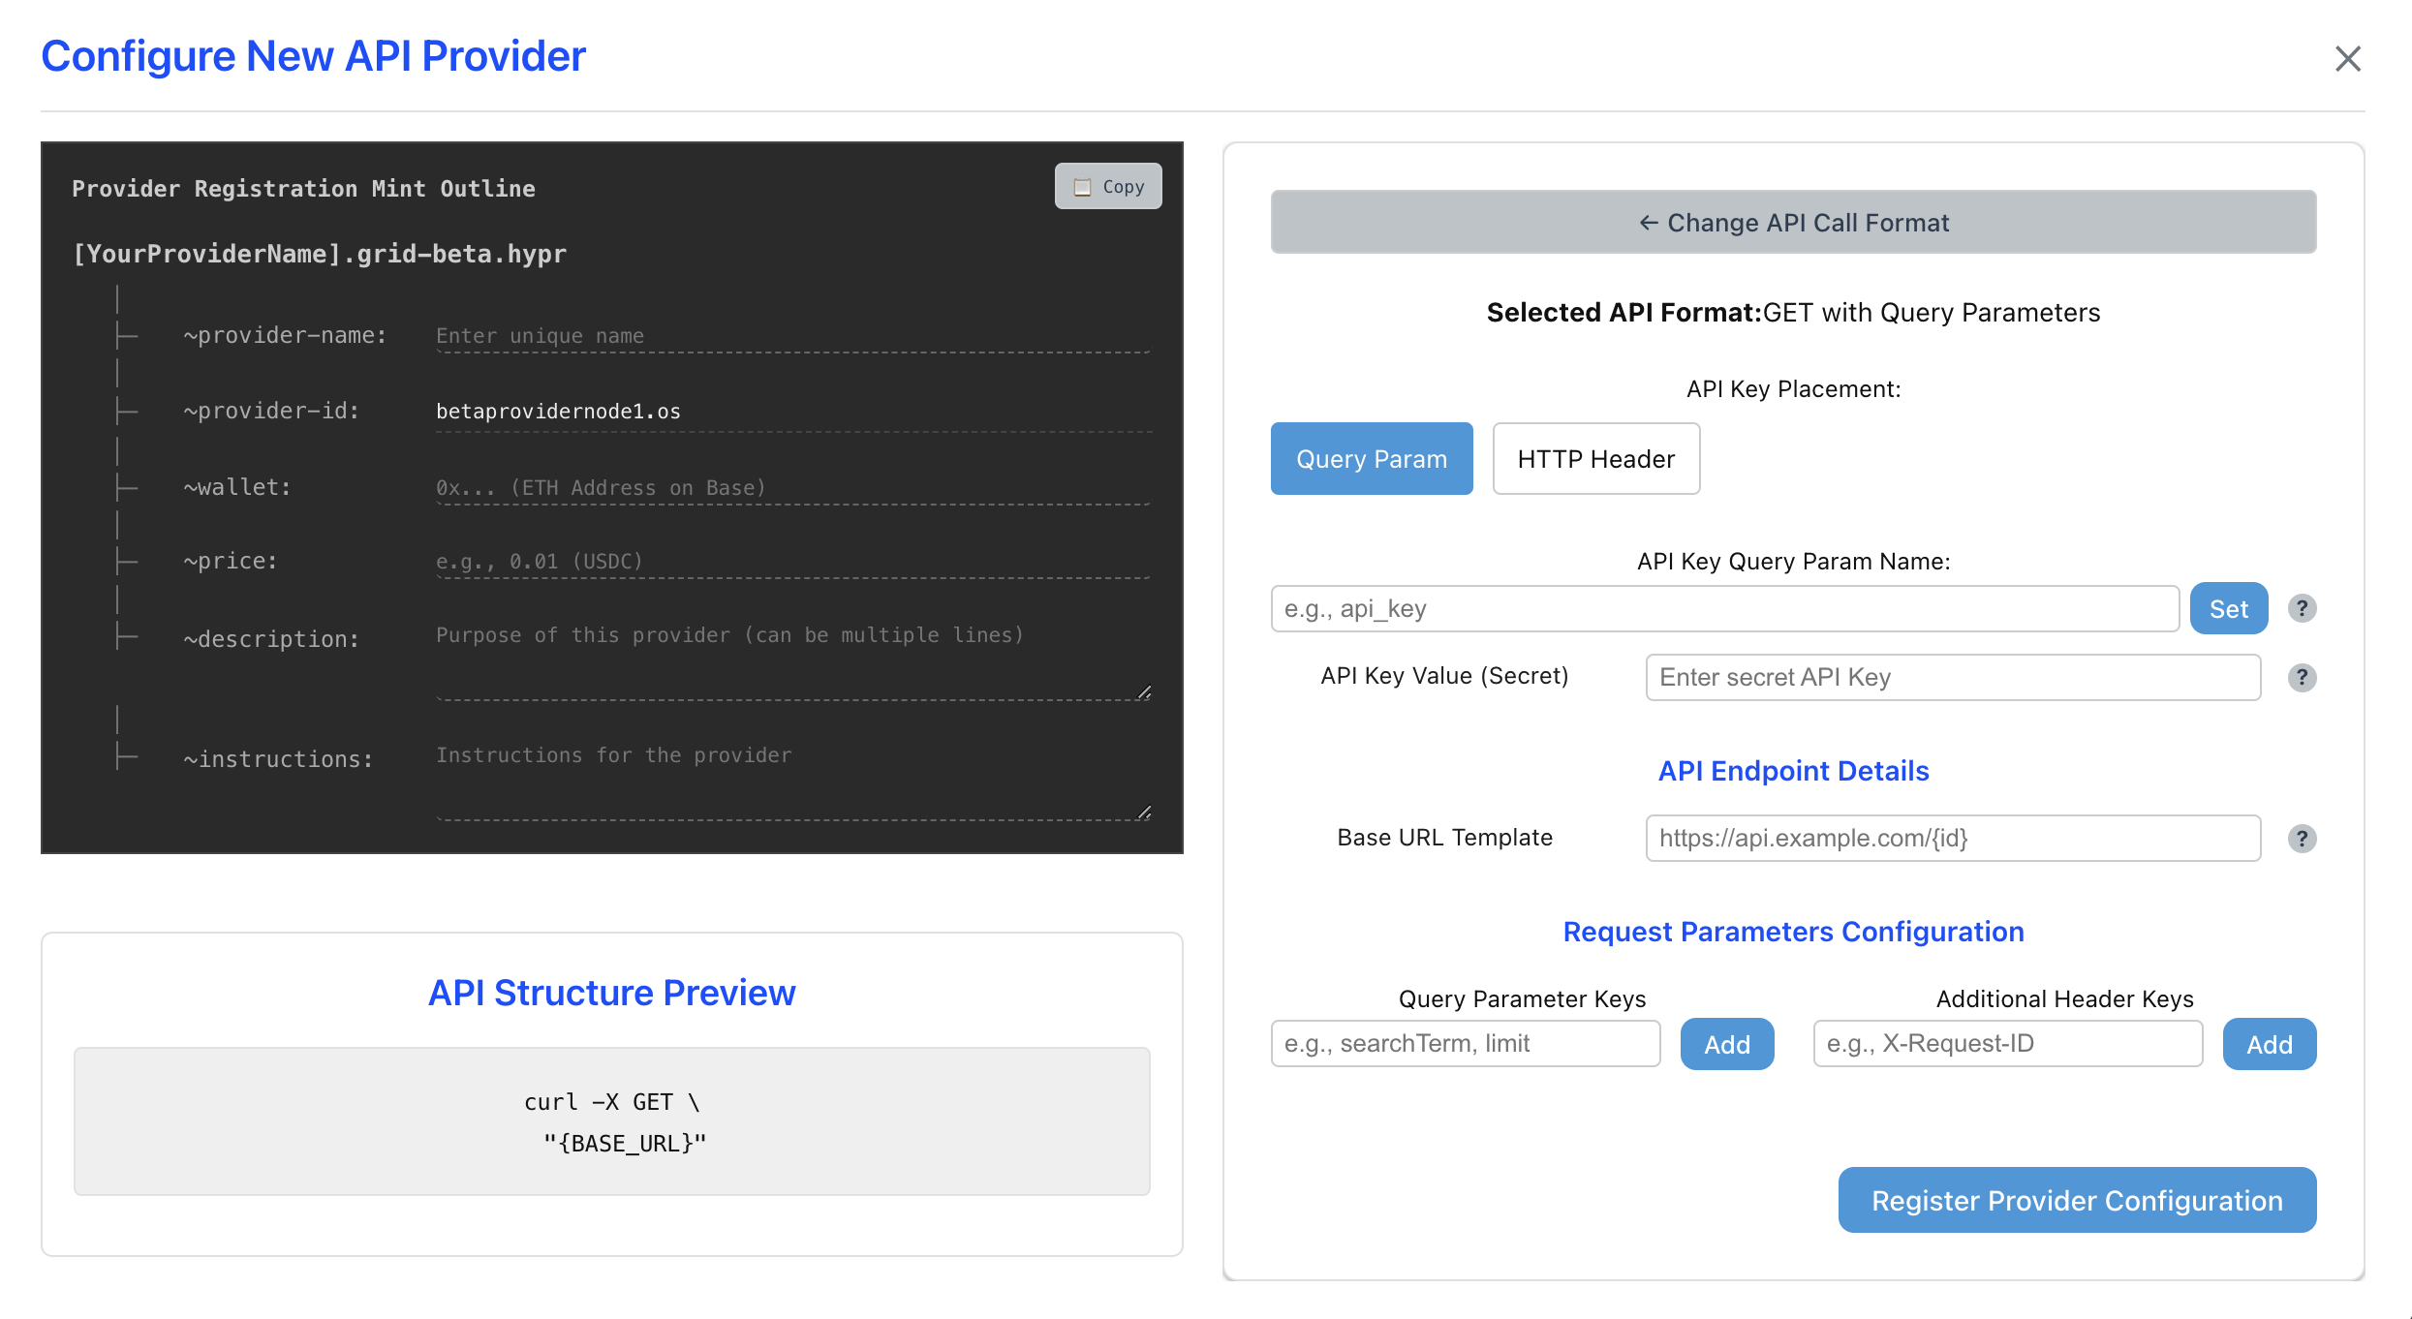Click the [YourProviderName].grid-beta.hypr text
This screenshot has width=2412, height=1319.
point(320,254)
